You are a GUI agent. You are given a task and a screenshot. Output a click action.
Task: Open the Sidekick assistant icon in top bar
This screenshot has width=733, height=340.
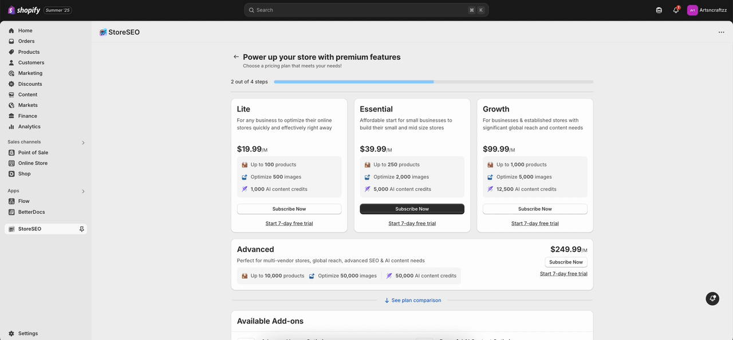(659, 10)
